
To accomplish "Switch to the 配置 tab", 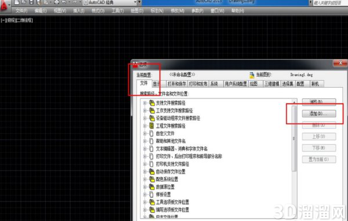I will click(x=303, y=84).
